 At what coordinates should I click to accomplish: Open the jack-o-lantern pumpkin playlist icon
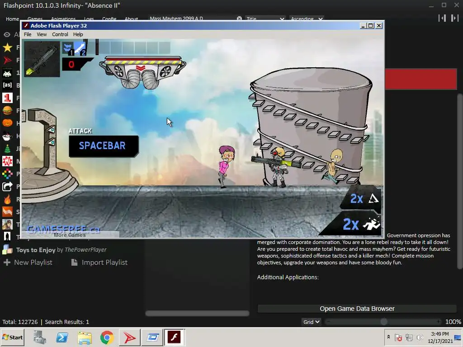click(x=7, y=123)
